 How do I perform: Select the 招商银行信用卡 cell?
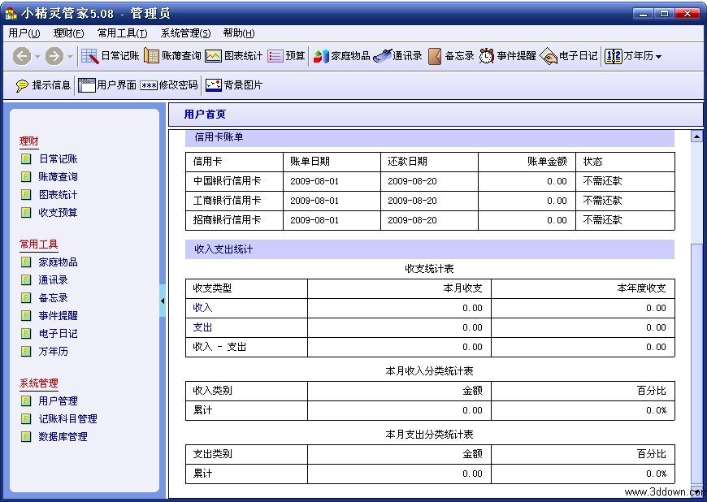(234, 220)
